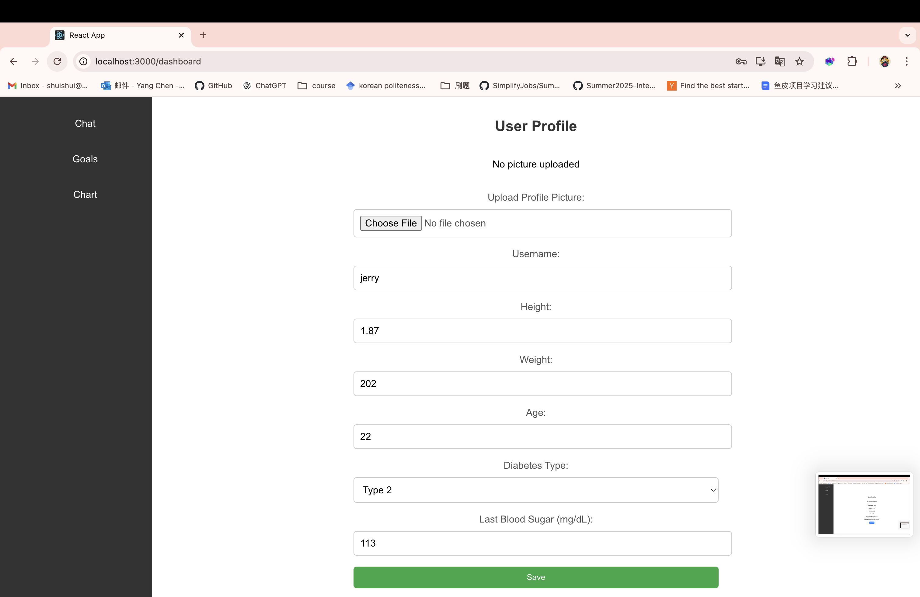Click the install app icon in address bar
This screenshot has height=597, width=920.
tap(760, 61)
